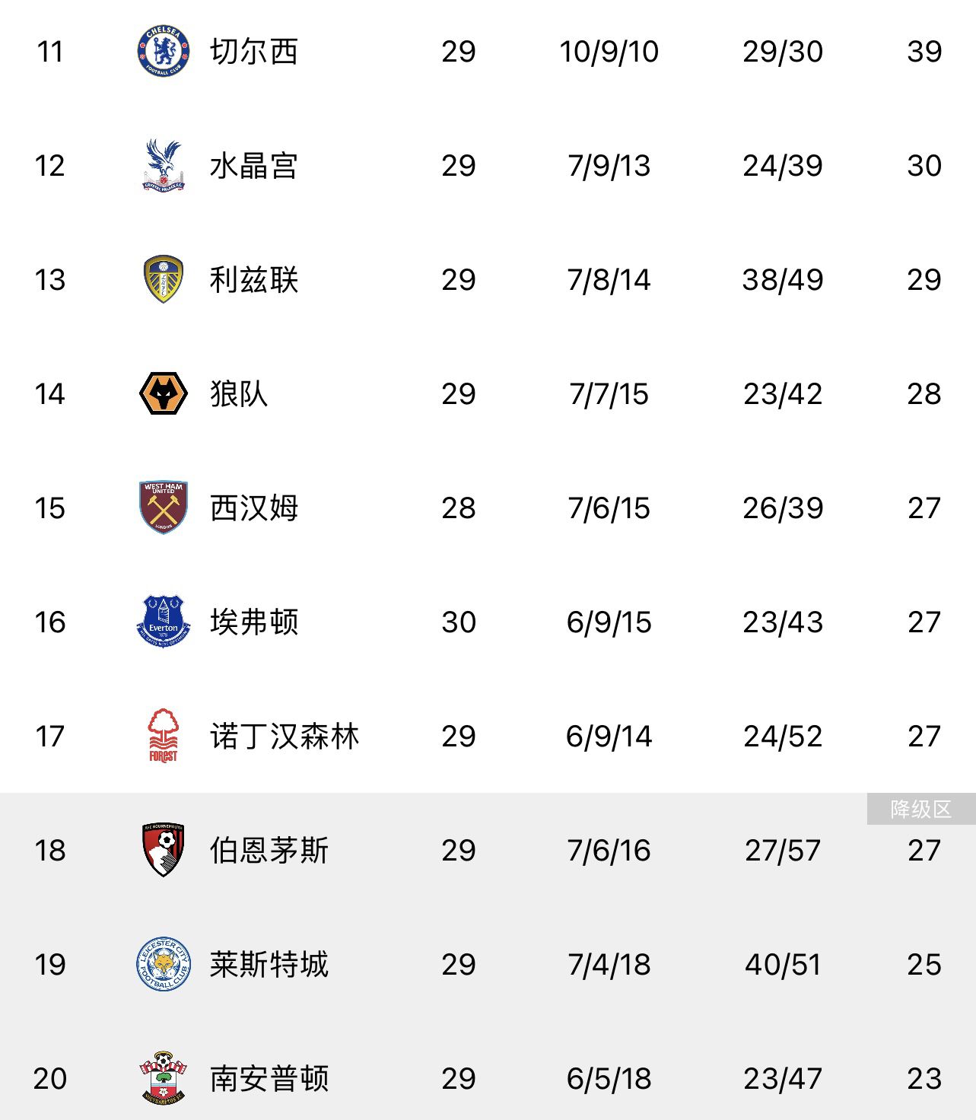Tap the Crystal Palace eagle logo
The image size is (976, 1120).
[x=163, y=165]
